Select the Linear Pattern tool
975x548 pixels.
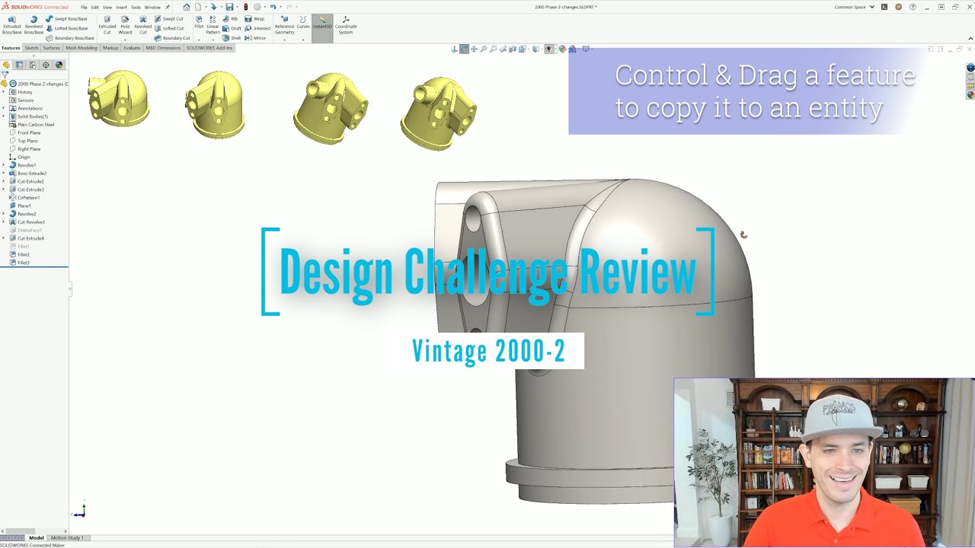pos(213,25)
